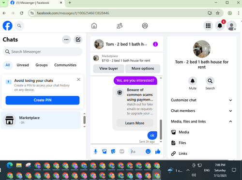Viewport: 242px width, 180px height.
Task: Open the tab search dropdown arrow
Action: 3,3
